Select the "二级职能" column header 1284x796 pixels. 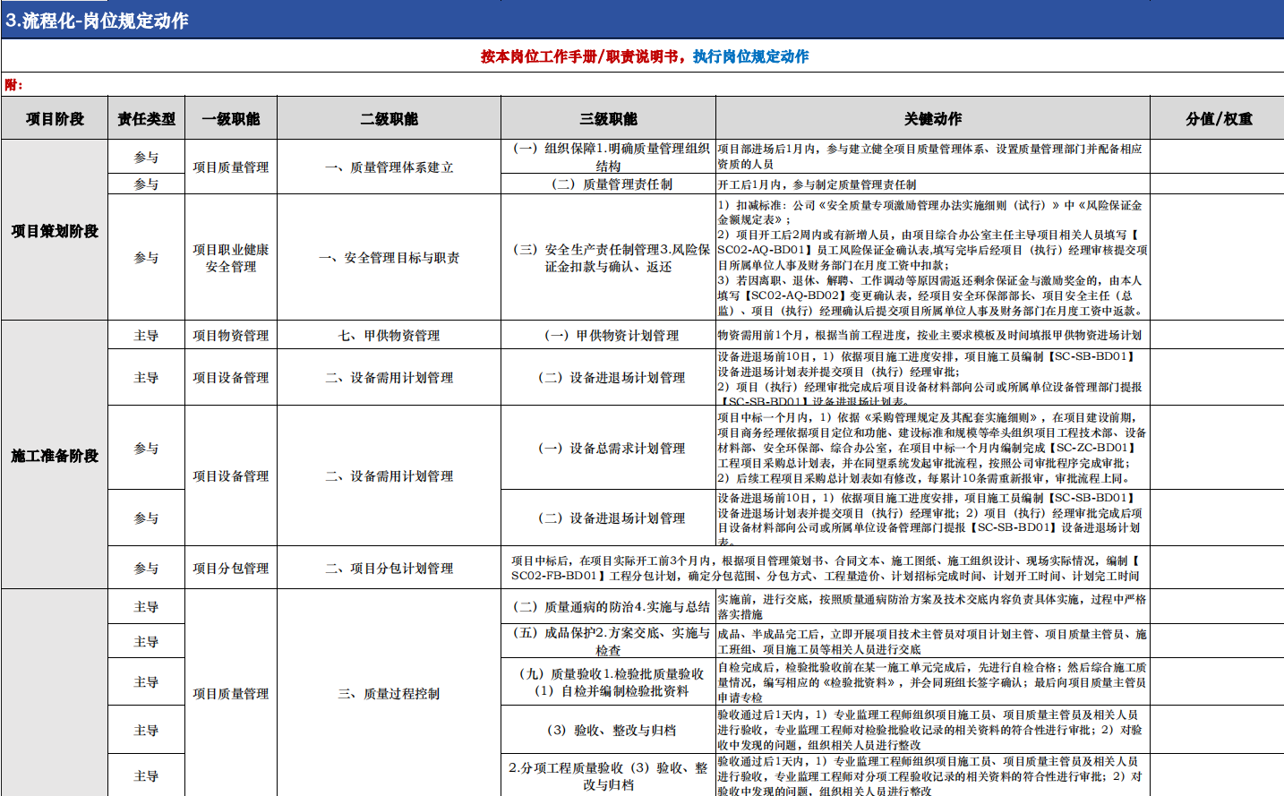389,119
